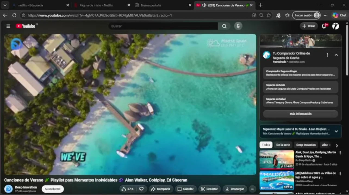Close the 'Nueva pestaña' tab
The height and width of the screenshot is (195, 349).
pos(190,5)
